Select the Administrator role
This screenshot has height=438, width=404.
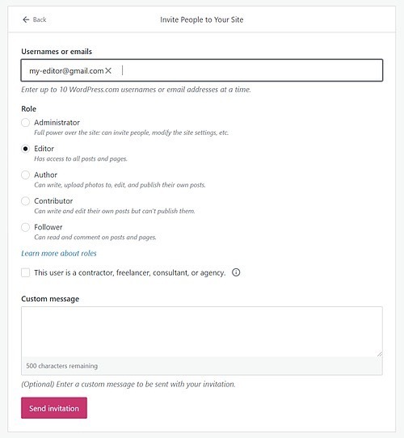click(x=25, y=123)
